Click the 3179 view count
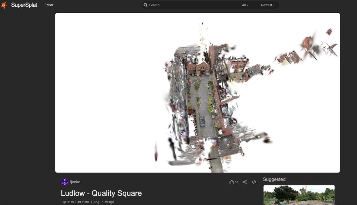Viewport: 357px width, 205px height. [71, 202]
